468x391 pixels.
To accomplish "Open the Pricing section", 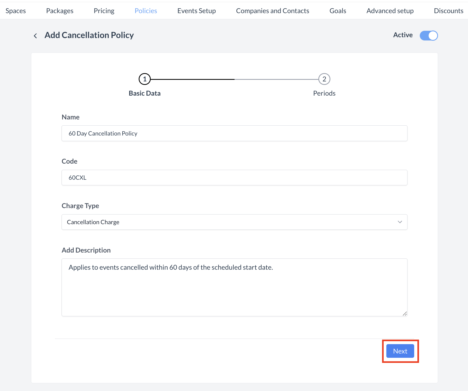I will pyautogui.click(x=104, y=11).
